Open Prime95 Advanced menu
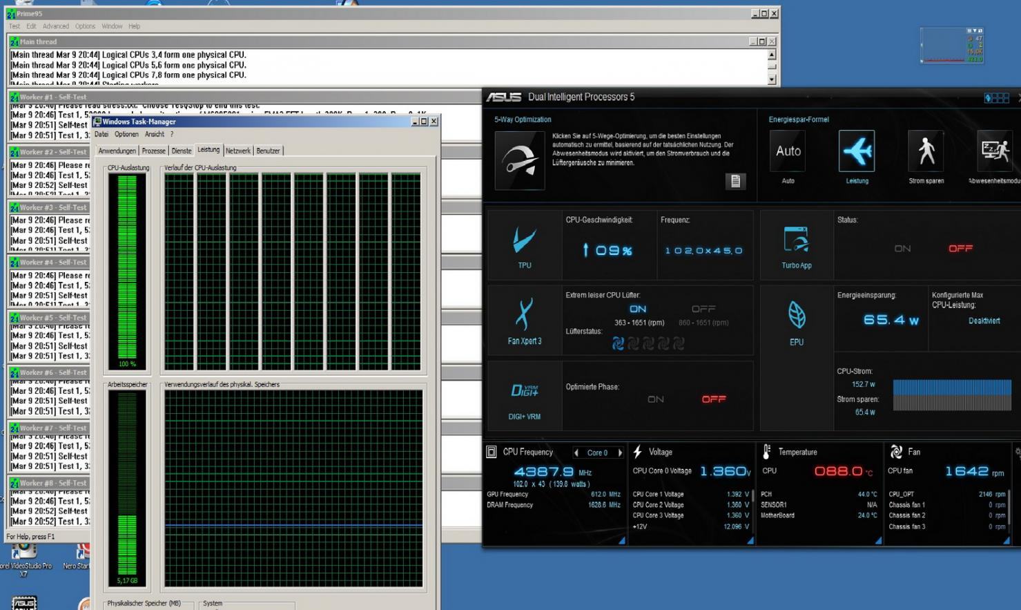Screen dimensions: 1021x610 tap(56, 26)
